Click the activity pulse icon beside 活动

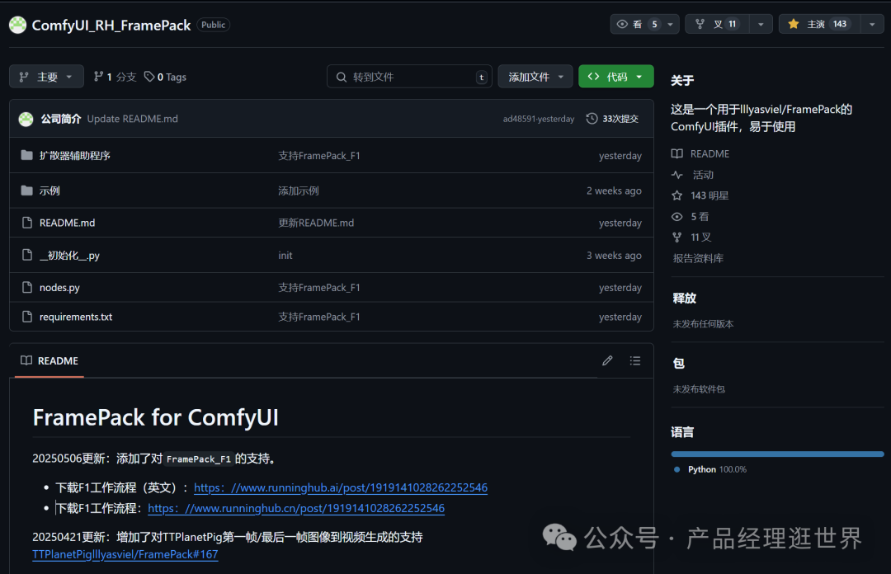[x=676, y=175]
